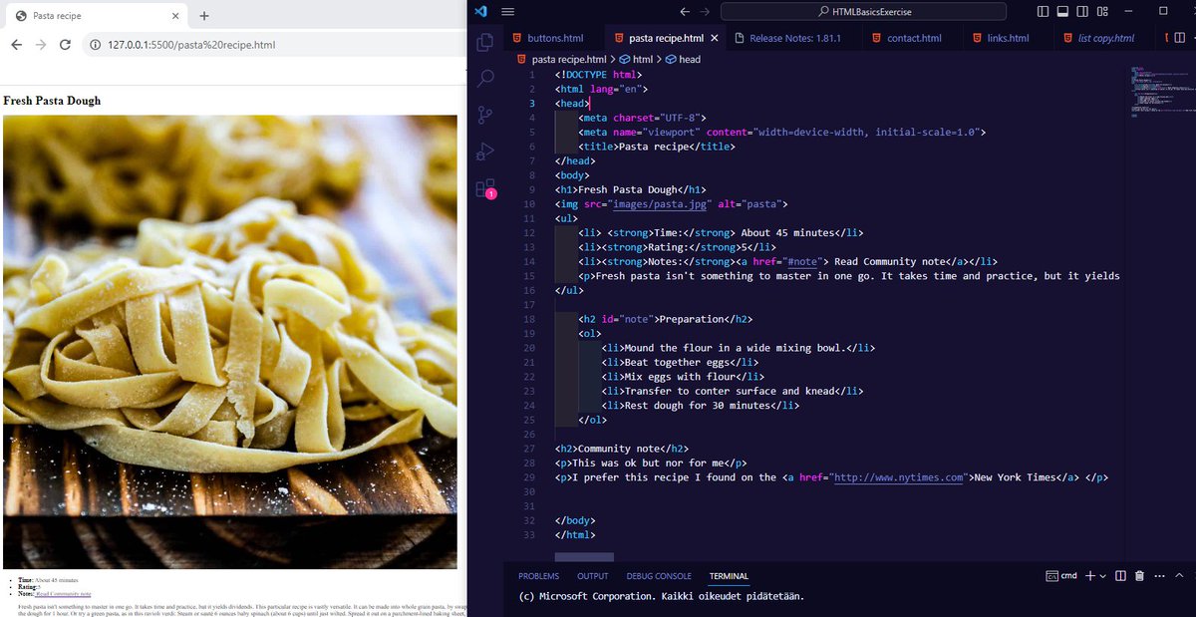
Task: Open a new Chrome tab
Action: click(203, 16)
